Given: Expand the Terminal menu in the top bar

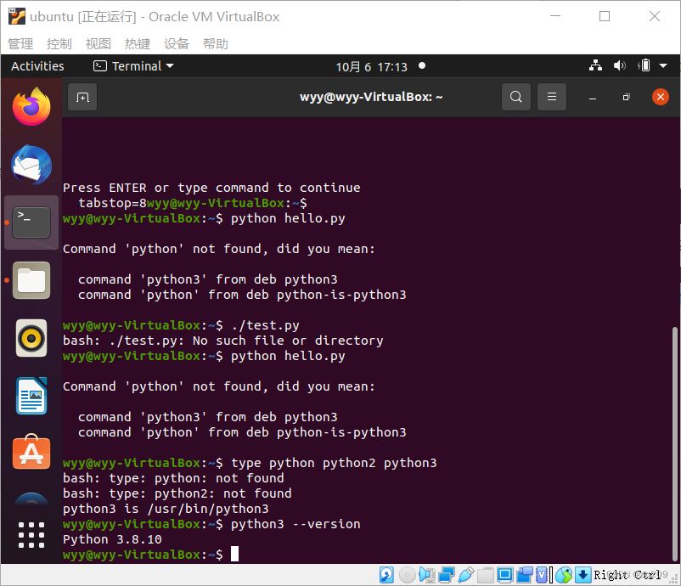Looking at the screenshot, I should tap(132, 65).
